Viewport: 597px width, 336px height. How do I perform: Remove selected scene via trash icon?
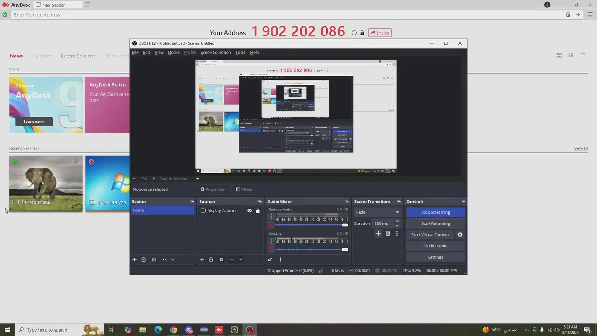pos(144,259)
